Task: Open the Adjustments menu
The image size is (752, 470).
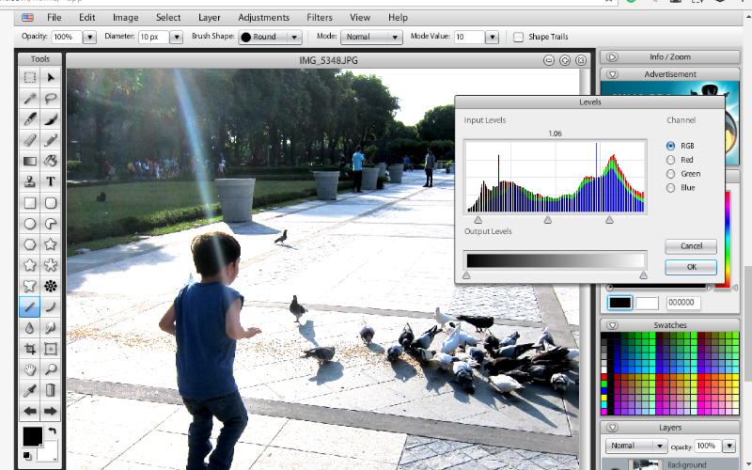Action: point(264,17)
